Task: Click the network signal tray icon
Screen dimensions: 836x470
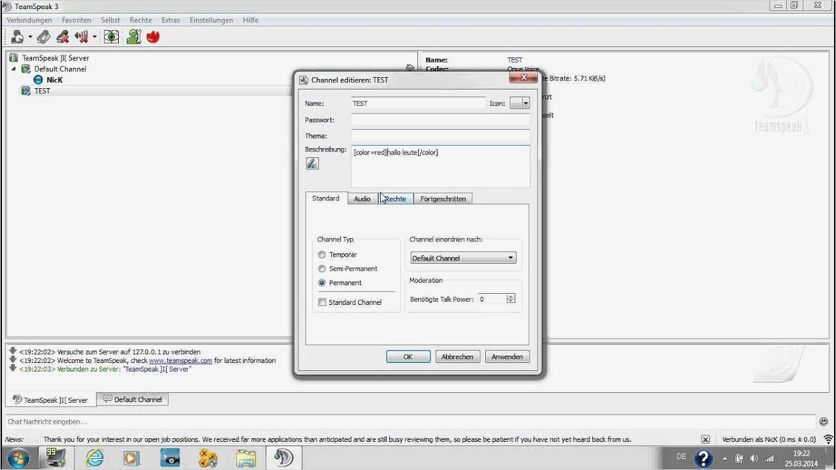Action: tap(769, 458)
